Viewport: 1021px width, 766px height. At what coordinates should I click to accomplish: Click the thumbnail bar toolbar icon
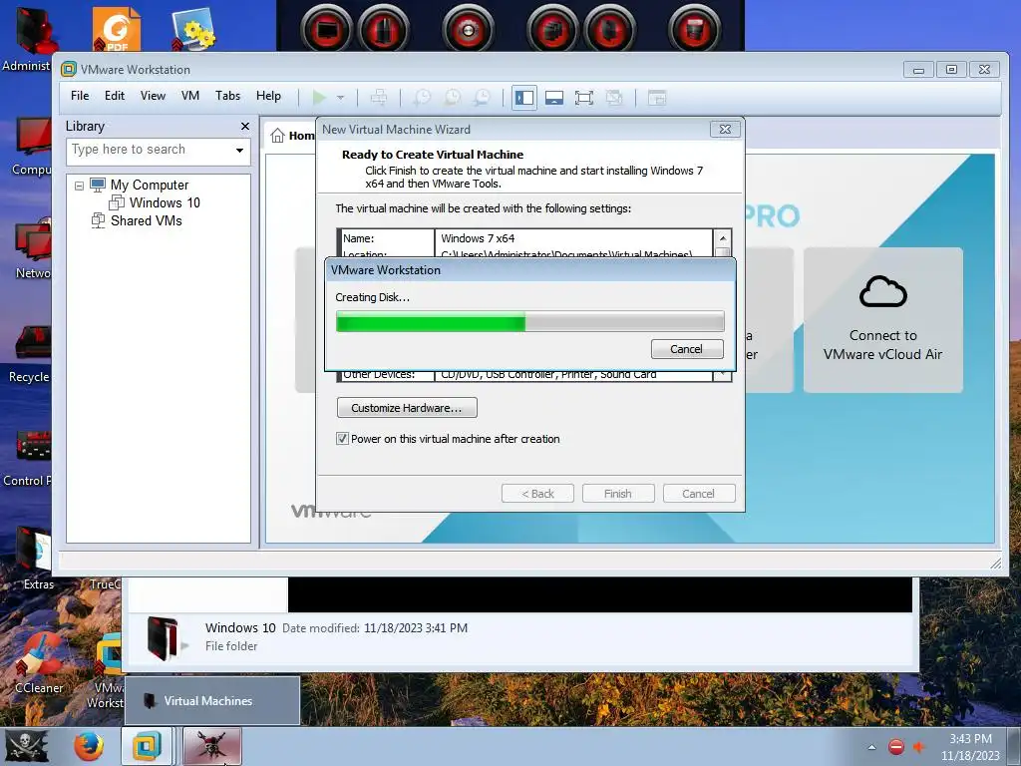[x=554, y=98]
